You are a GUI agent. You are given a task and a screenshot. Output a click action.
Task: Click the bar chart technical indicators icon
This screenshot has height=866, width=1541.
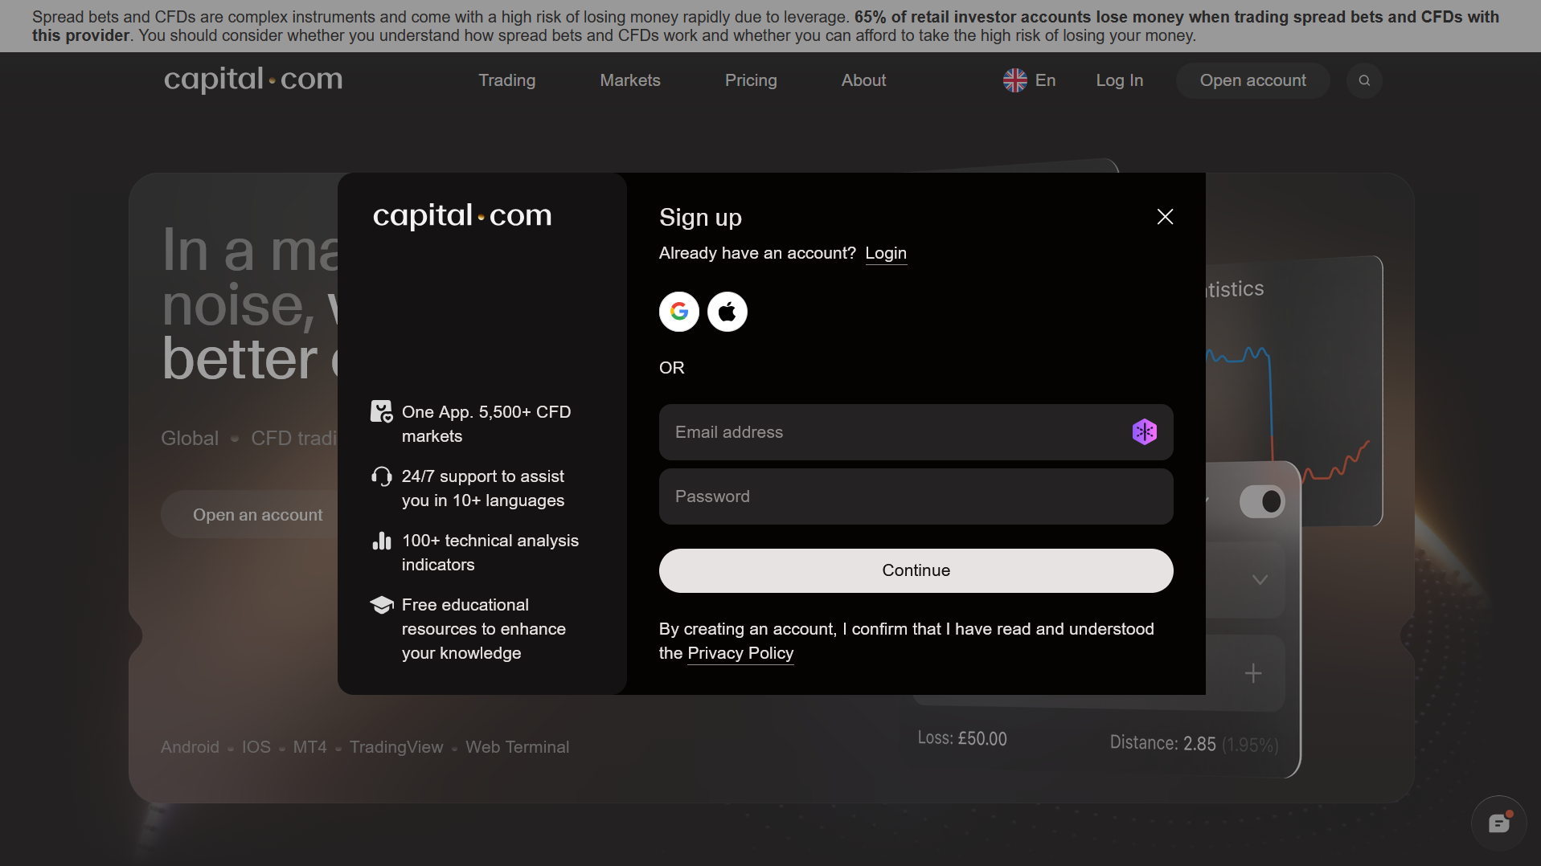[x=382, y=541]
